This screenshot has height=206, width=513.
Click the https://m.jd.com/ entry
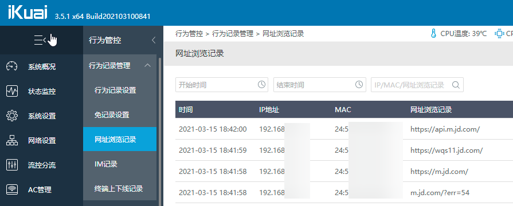coord(440,172)
